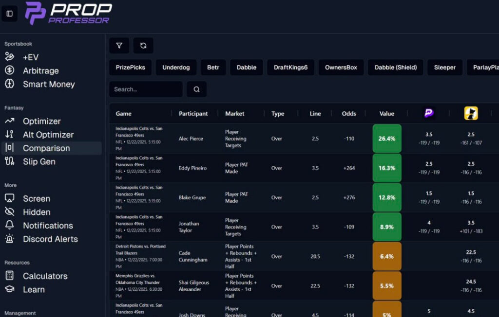Select the Sleeper tab
The height and width of the screenshot is (317, 499).
pos(445,68)
